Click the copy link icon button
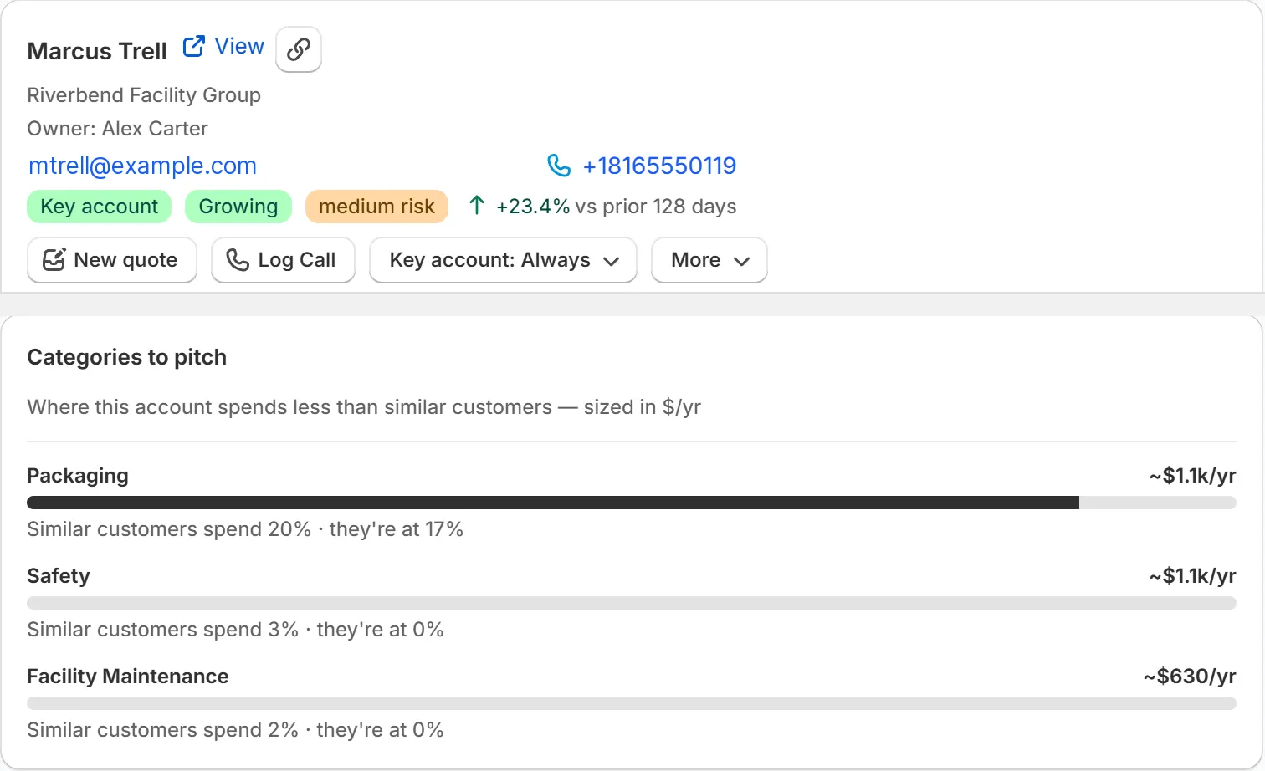 (299, 49)
